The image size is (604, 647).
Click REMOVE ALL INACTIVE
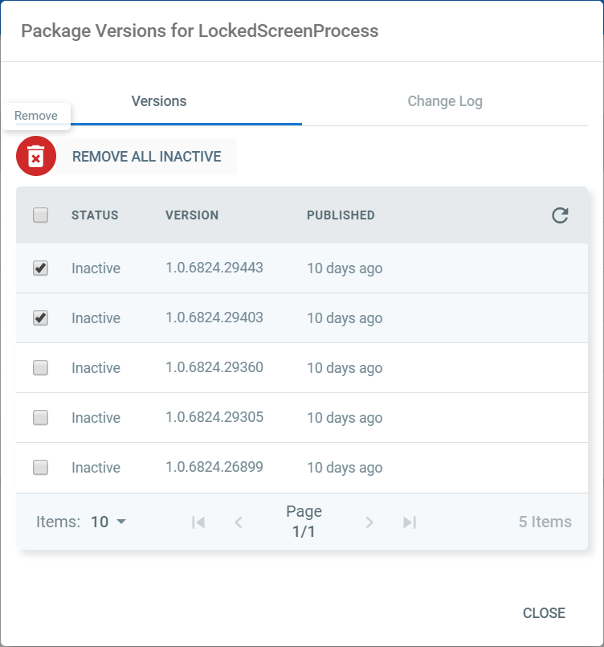coord(147,156)
